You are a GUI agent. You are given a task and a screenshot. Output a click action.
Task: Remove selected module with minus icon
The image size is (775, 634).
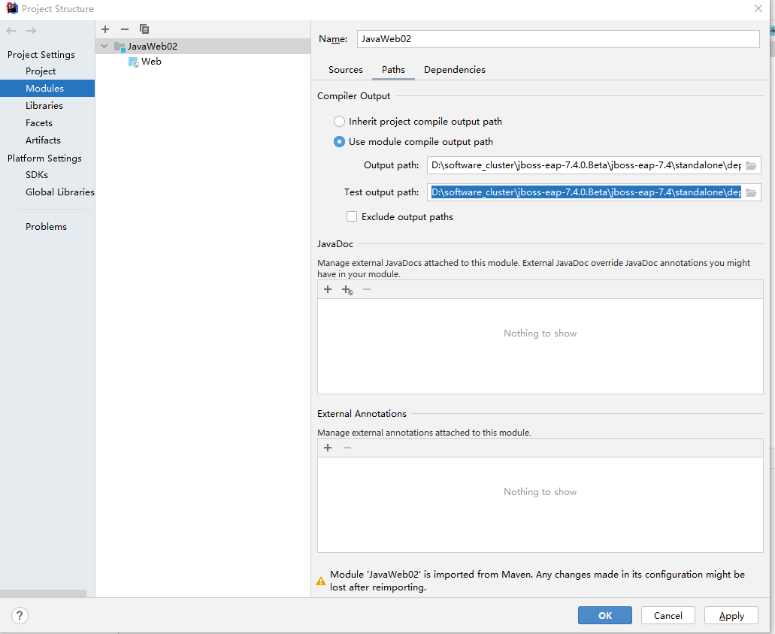pos(125,29)
